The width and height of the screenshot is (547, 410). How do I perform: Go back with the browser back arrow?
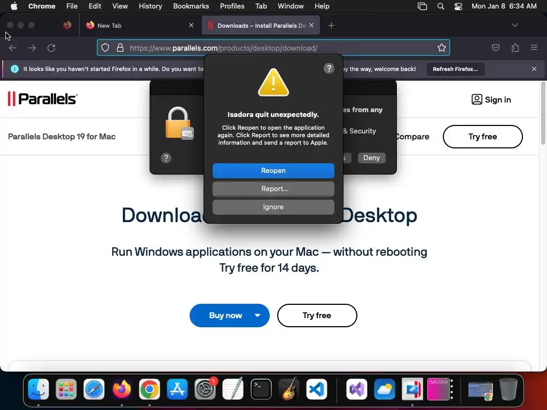(13, 48)
